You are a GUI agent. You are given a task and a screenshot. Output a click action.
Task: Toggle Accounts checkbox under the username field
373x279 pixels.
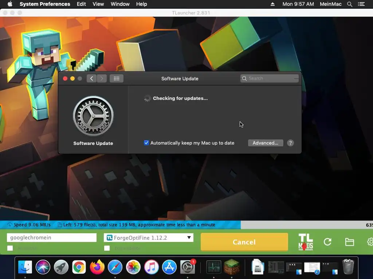[10, 248]
